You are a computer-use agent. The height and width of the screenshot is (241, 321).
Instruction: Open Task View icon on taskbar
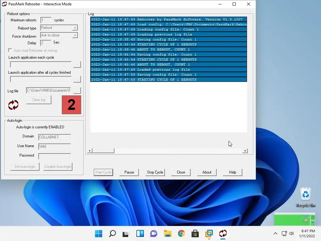point(126,233)
